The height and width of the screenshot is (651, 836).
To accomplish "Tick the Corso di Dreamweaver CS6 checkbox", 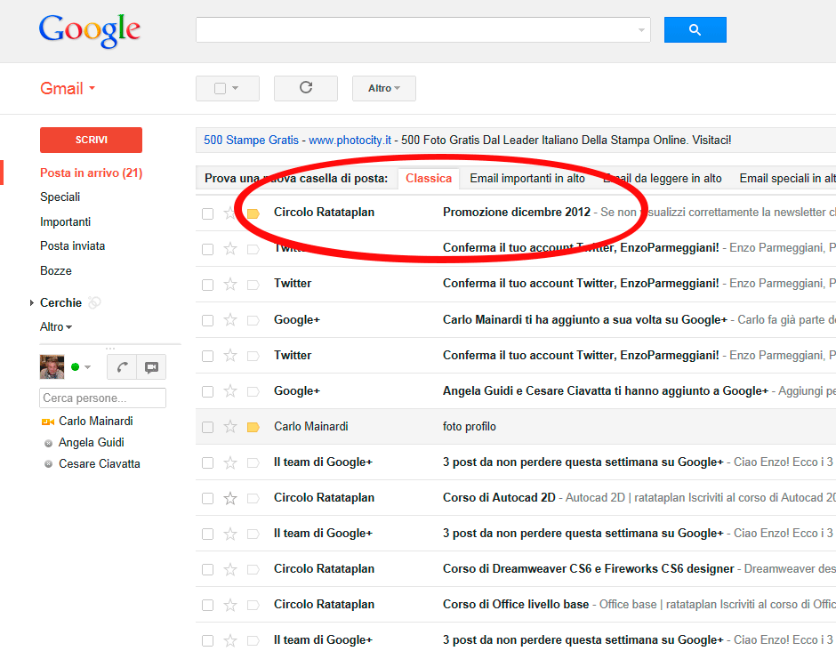I will point(207,570).
